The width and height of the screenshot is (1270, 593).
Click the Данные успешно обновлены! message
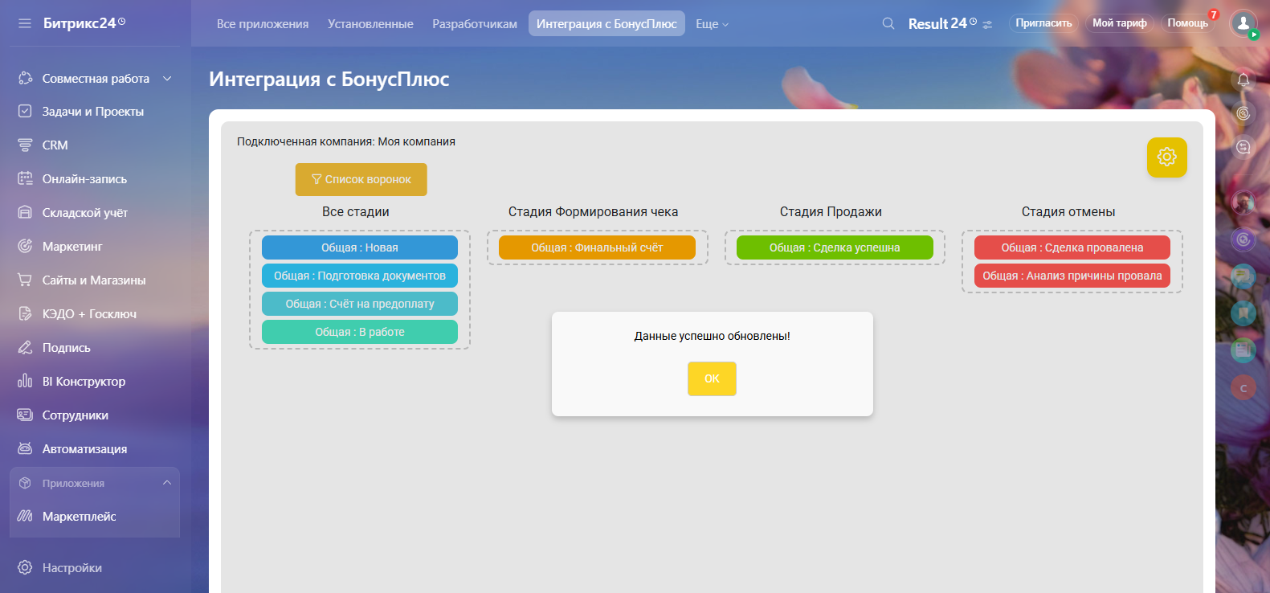tap(713, 336)
